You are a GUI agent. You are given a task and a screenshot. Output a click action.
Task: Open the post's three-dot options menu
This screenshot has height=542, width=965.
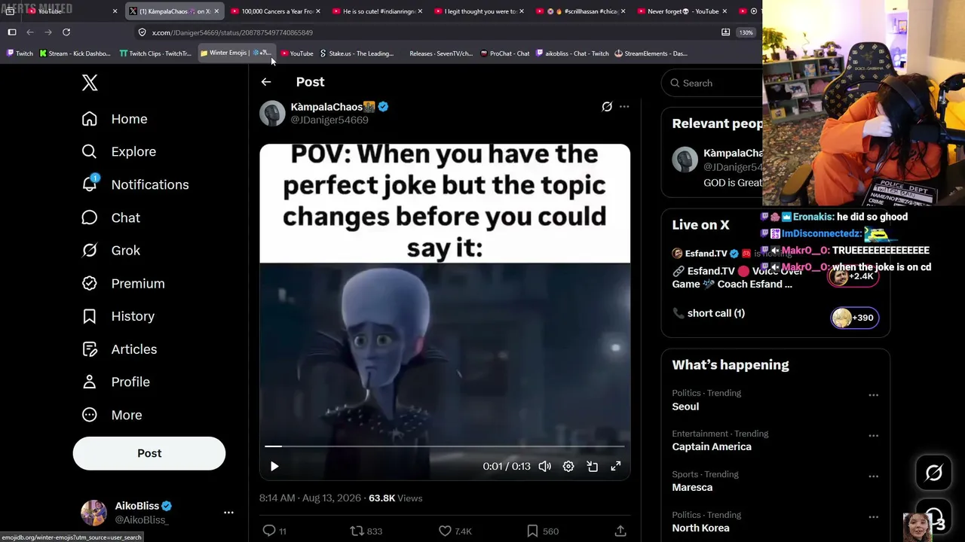pos(624,107)
